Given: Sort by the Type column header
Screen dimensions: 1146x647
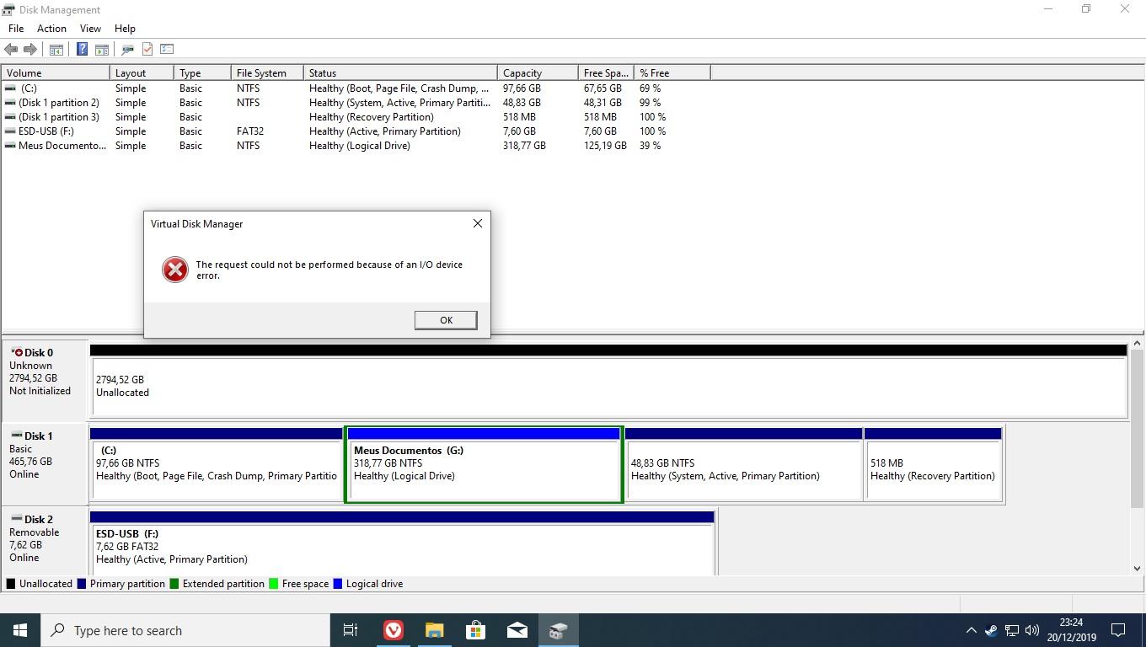Looking at the screenshot, I should point(202,73).
